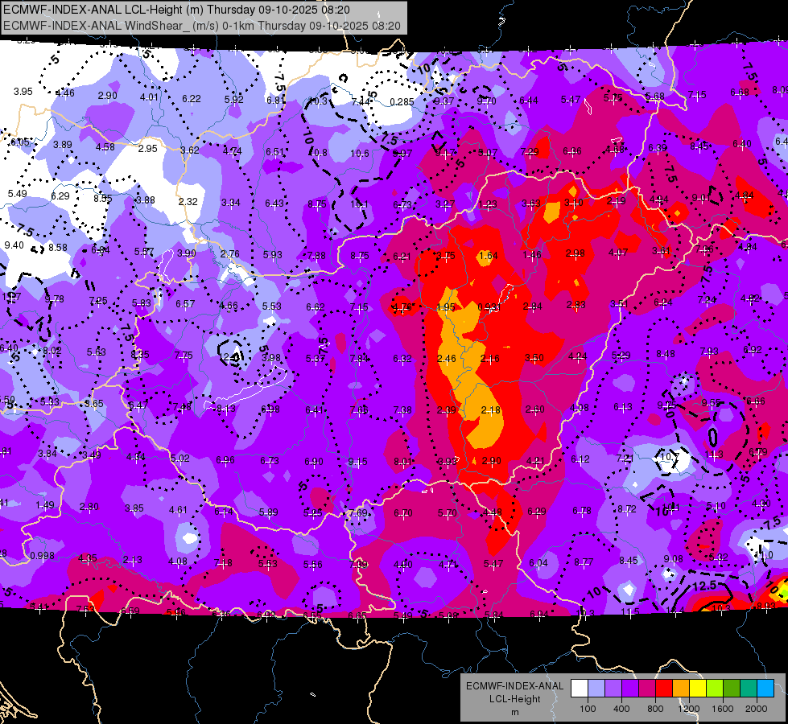The width and height of the screenshot is (788, 724).
Task: Click the wind shear value 6.22
Action: [192, 98]
